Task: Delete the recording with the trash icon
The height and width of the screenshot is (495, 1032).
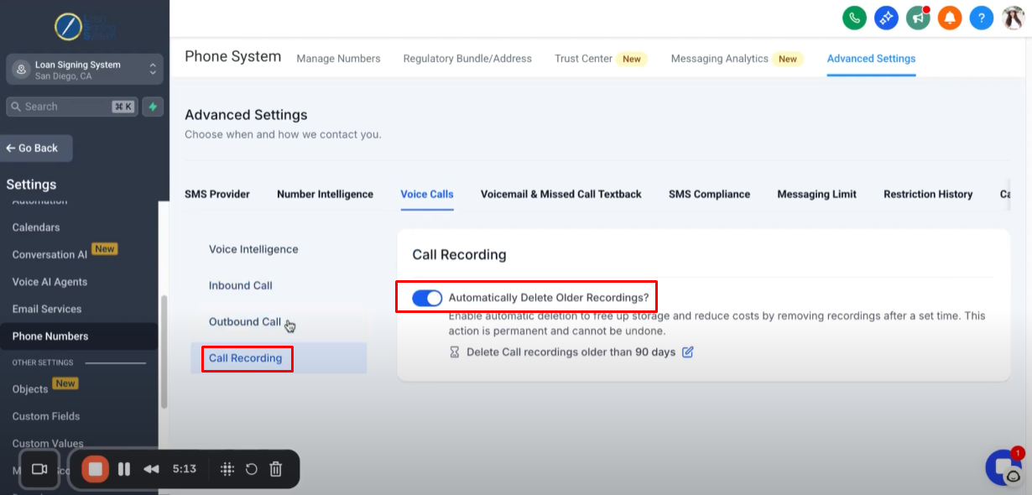Action: (x=275, y=469)
